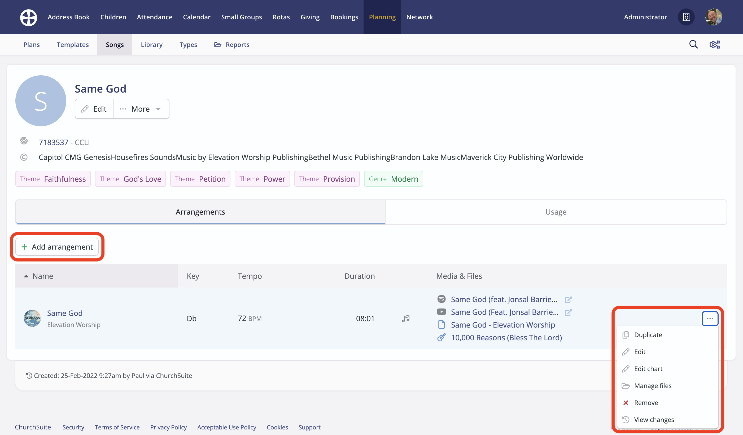Open Spotify link external icon
This screenshot has width=743, height=435.
[568, 300]
